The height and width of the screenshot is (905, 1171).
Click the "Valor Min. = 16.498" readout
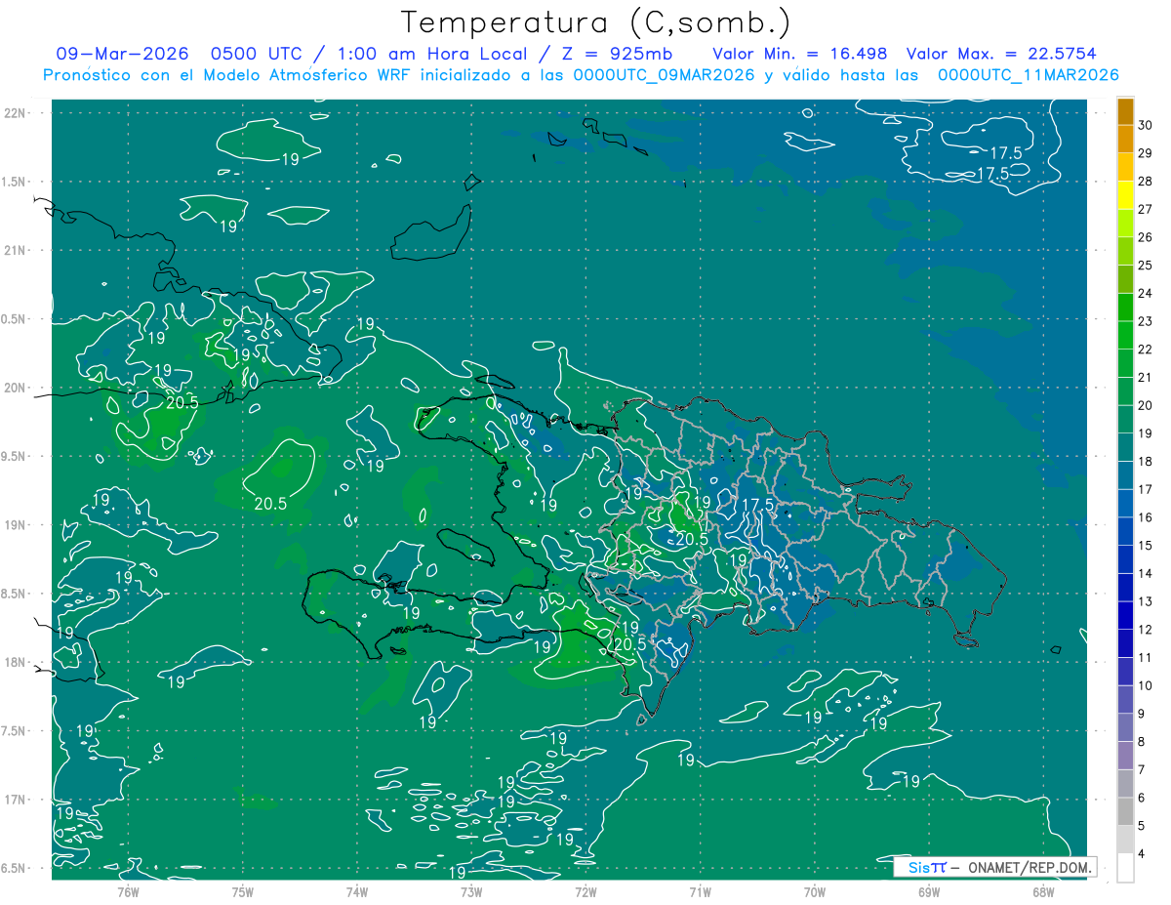point(800,54)
